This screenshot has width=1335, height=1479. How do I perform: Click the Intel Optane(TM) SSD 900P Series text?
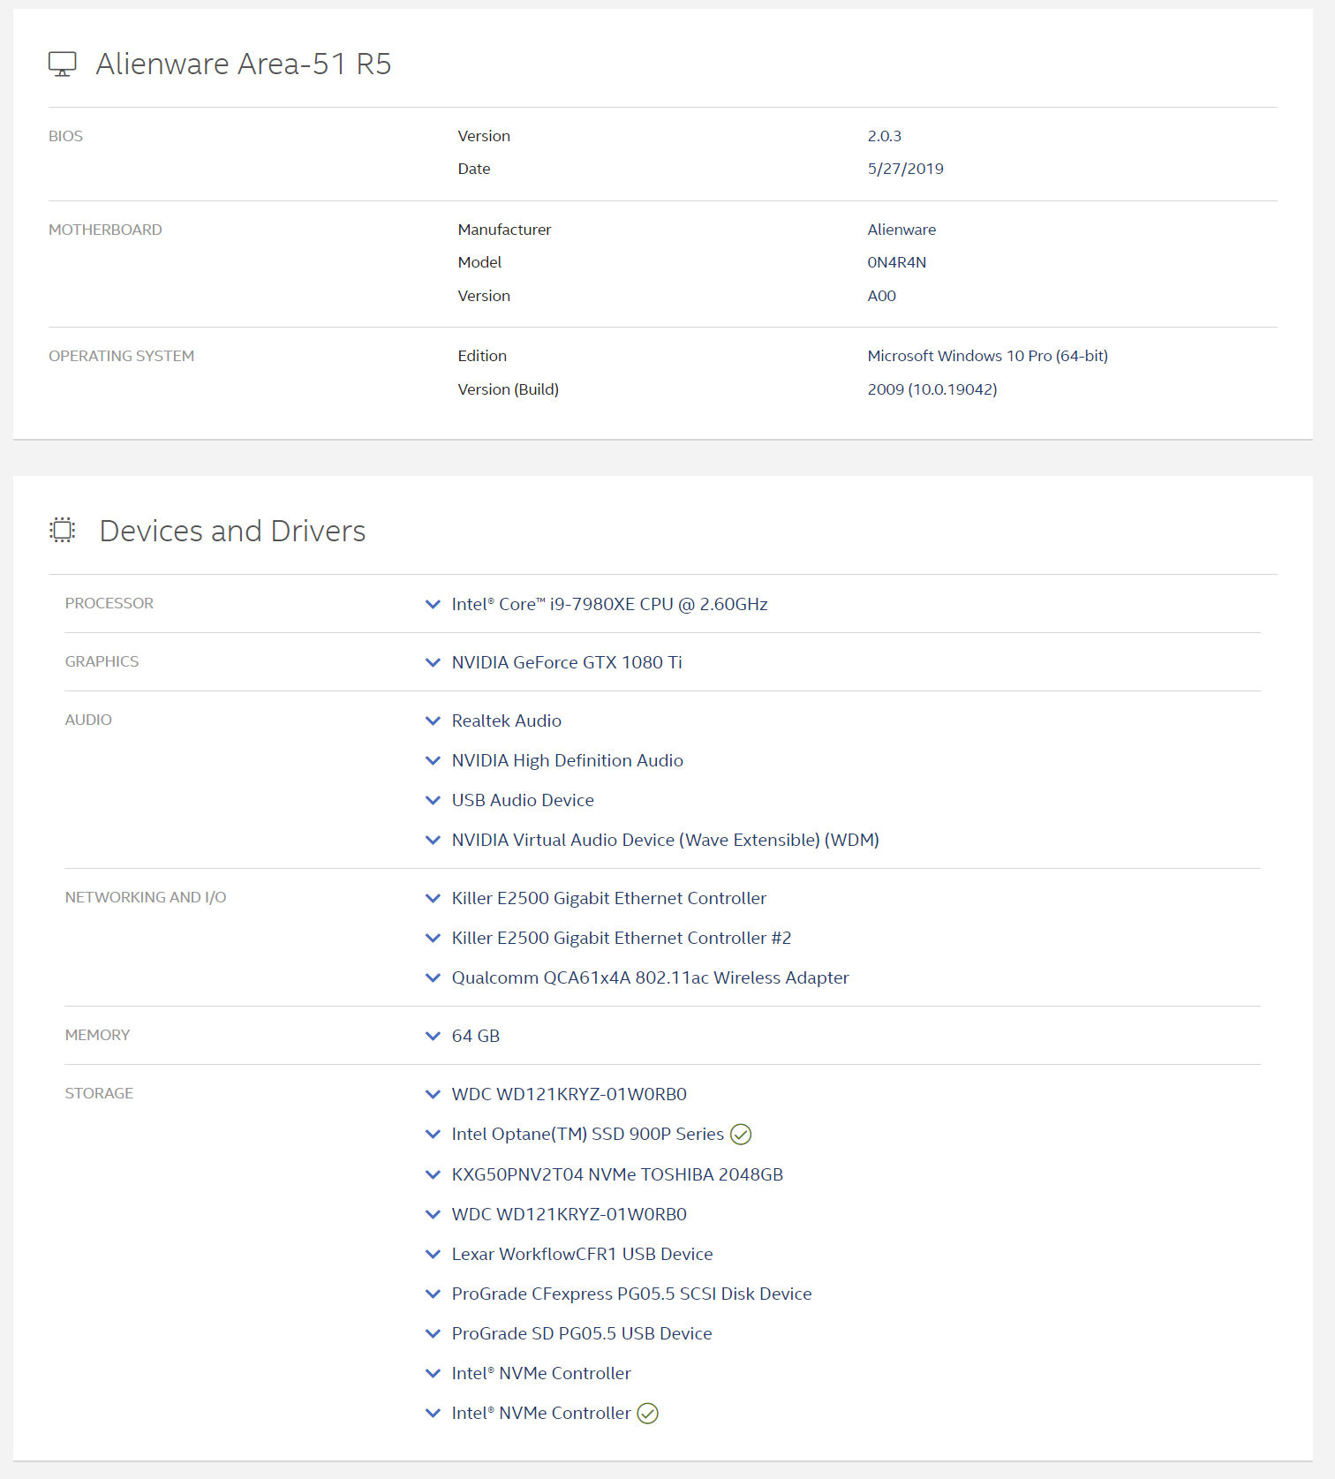tap(587, 1135)
